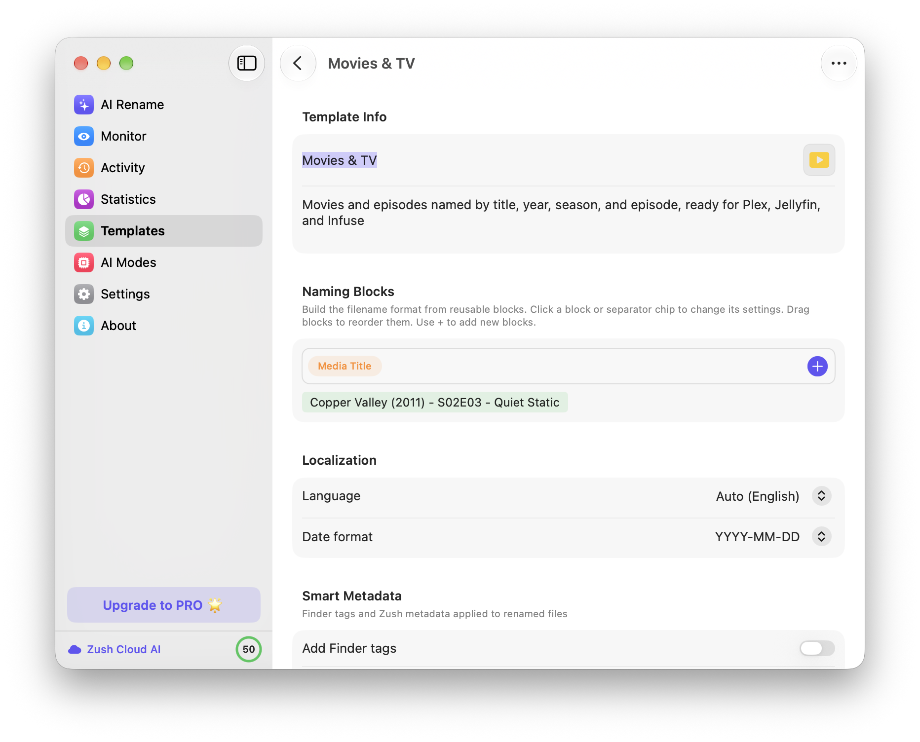Change the yellow play template icon

coord(819,160)
